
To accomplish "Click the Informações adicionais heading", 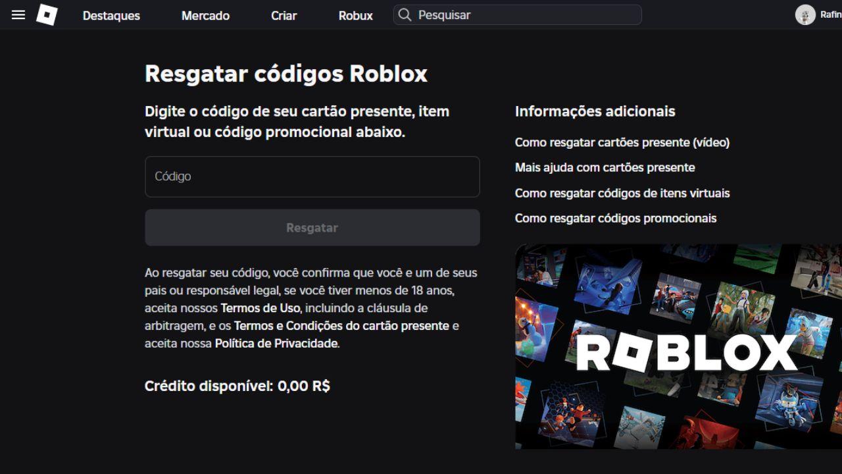I will (595, 111).
